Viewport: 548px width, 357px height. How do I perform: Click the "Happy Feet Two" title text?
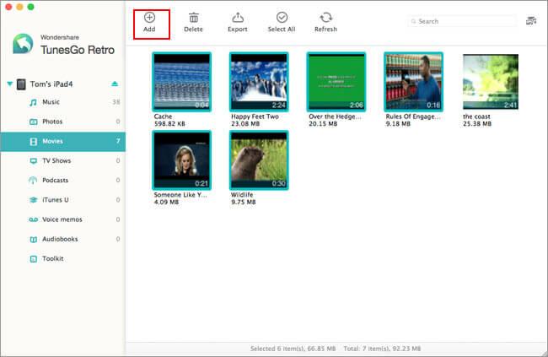point(255,116)
